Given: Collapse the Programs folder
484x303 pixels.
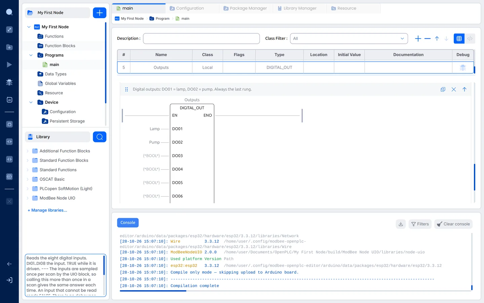Looking at the screenshot, I should pyautogui.click(x=31, y=55).
